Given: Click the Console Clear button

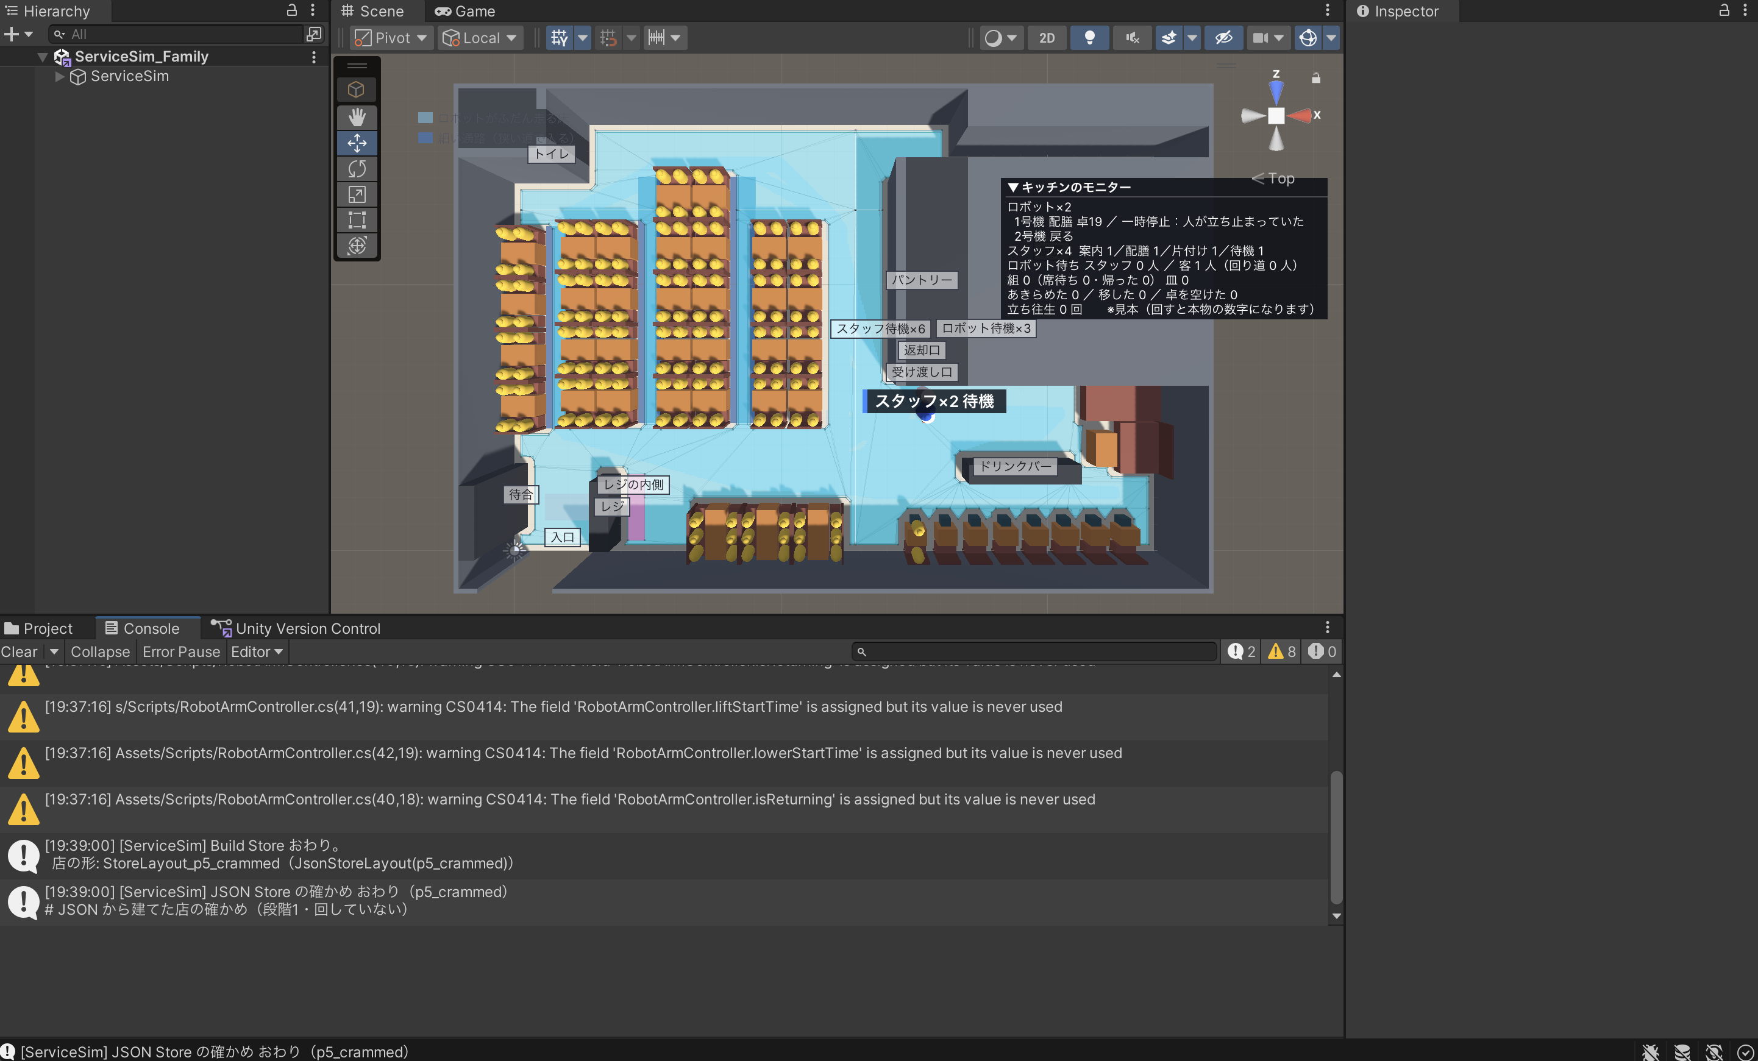Looking at the screenshot, I should pos(20,651).
